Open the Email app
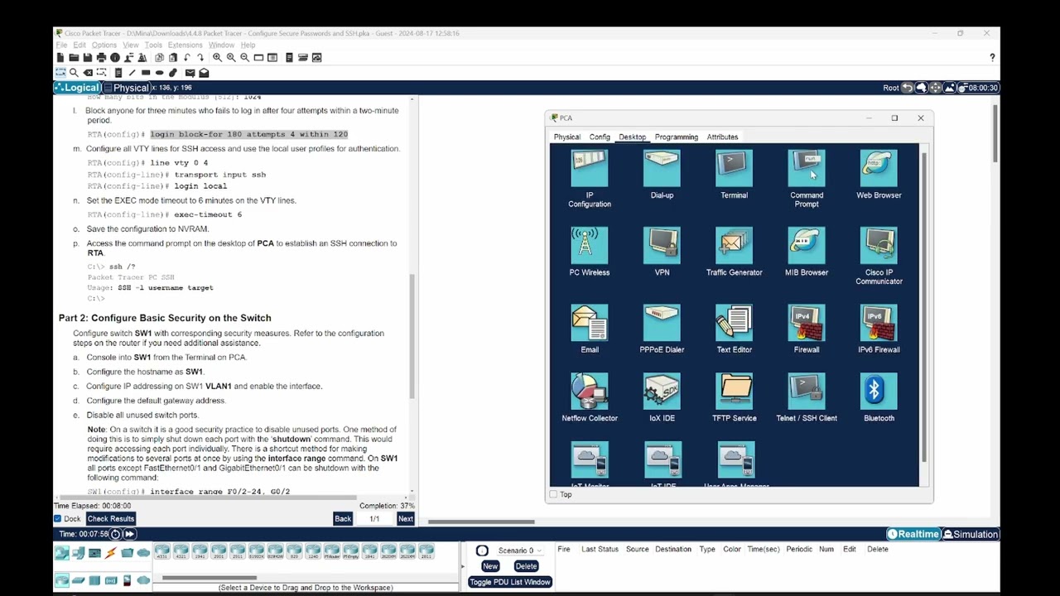 (590, 323)
